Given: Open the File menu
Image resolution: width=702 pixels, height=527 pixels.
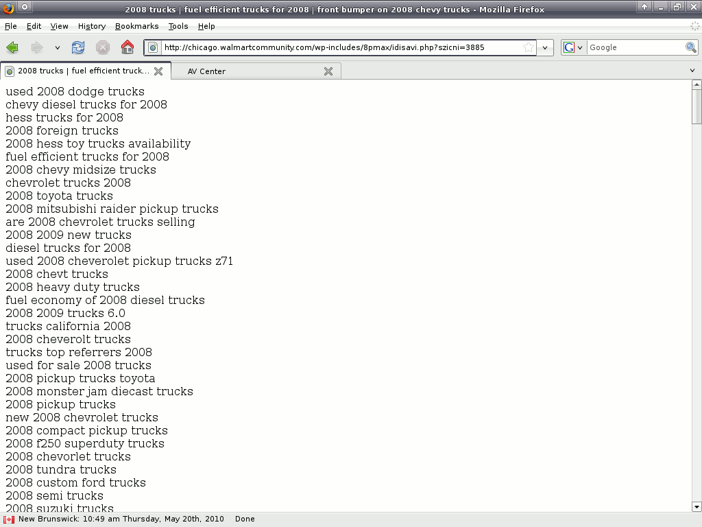Looking at the screenshot, I should pos(11,26).
